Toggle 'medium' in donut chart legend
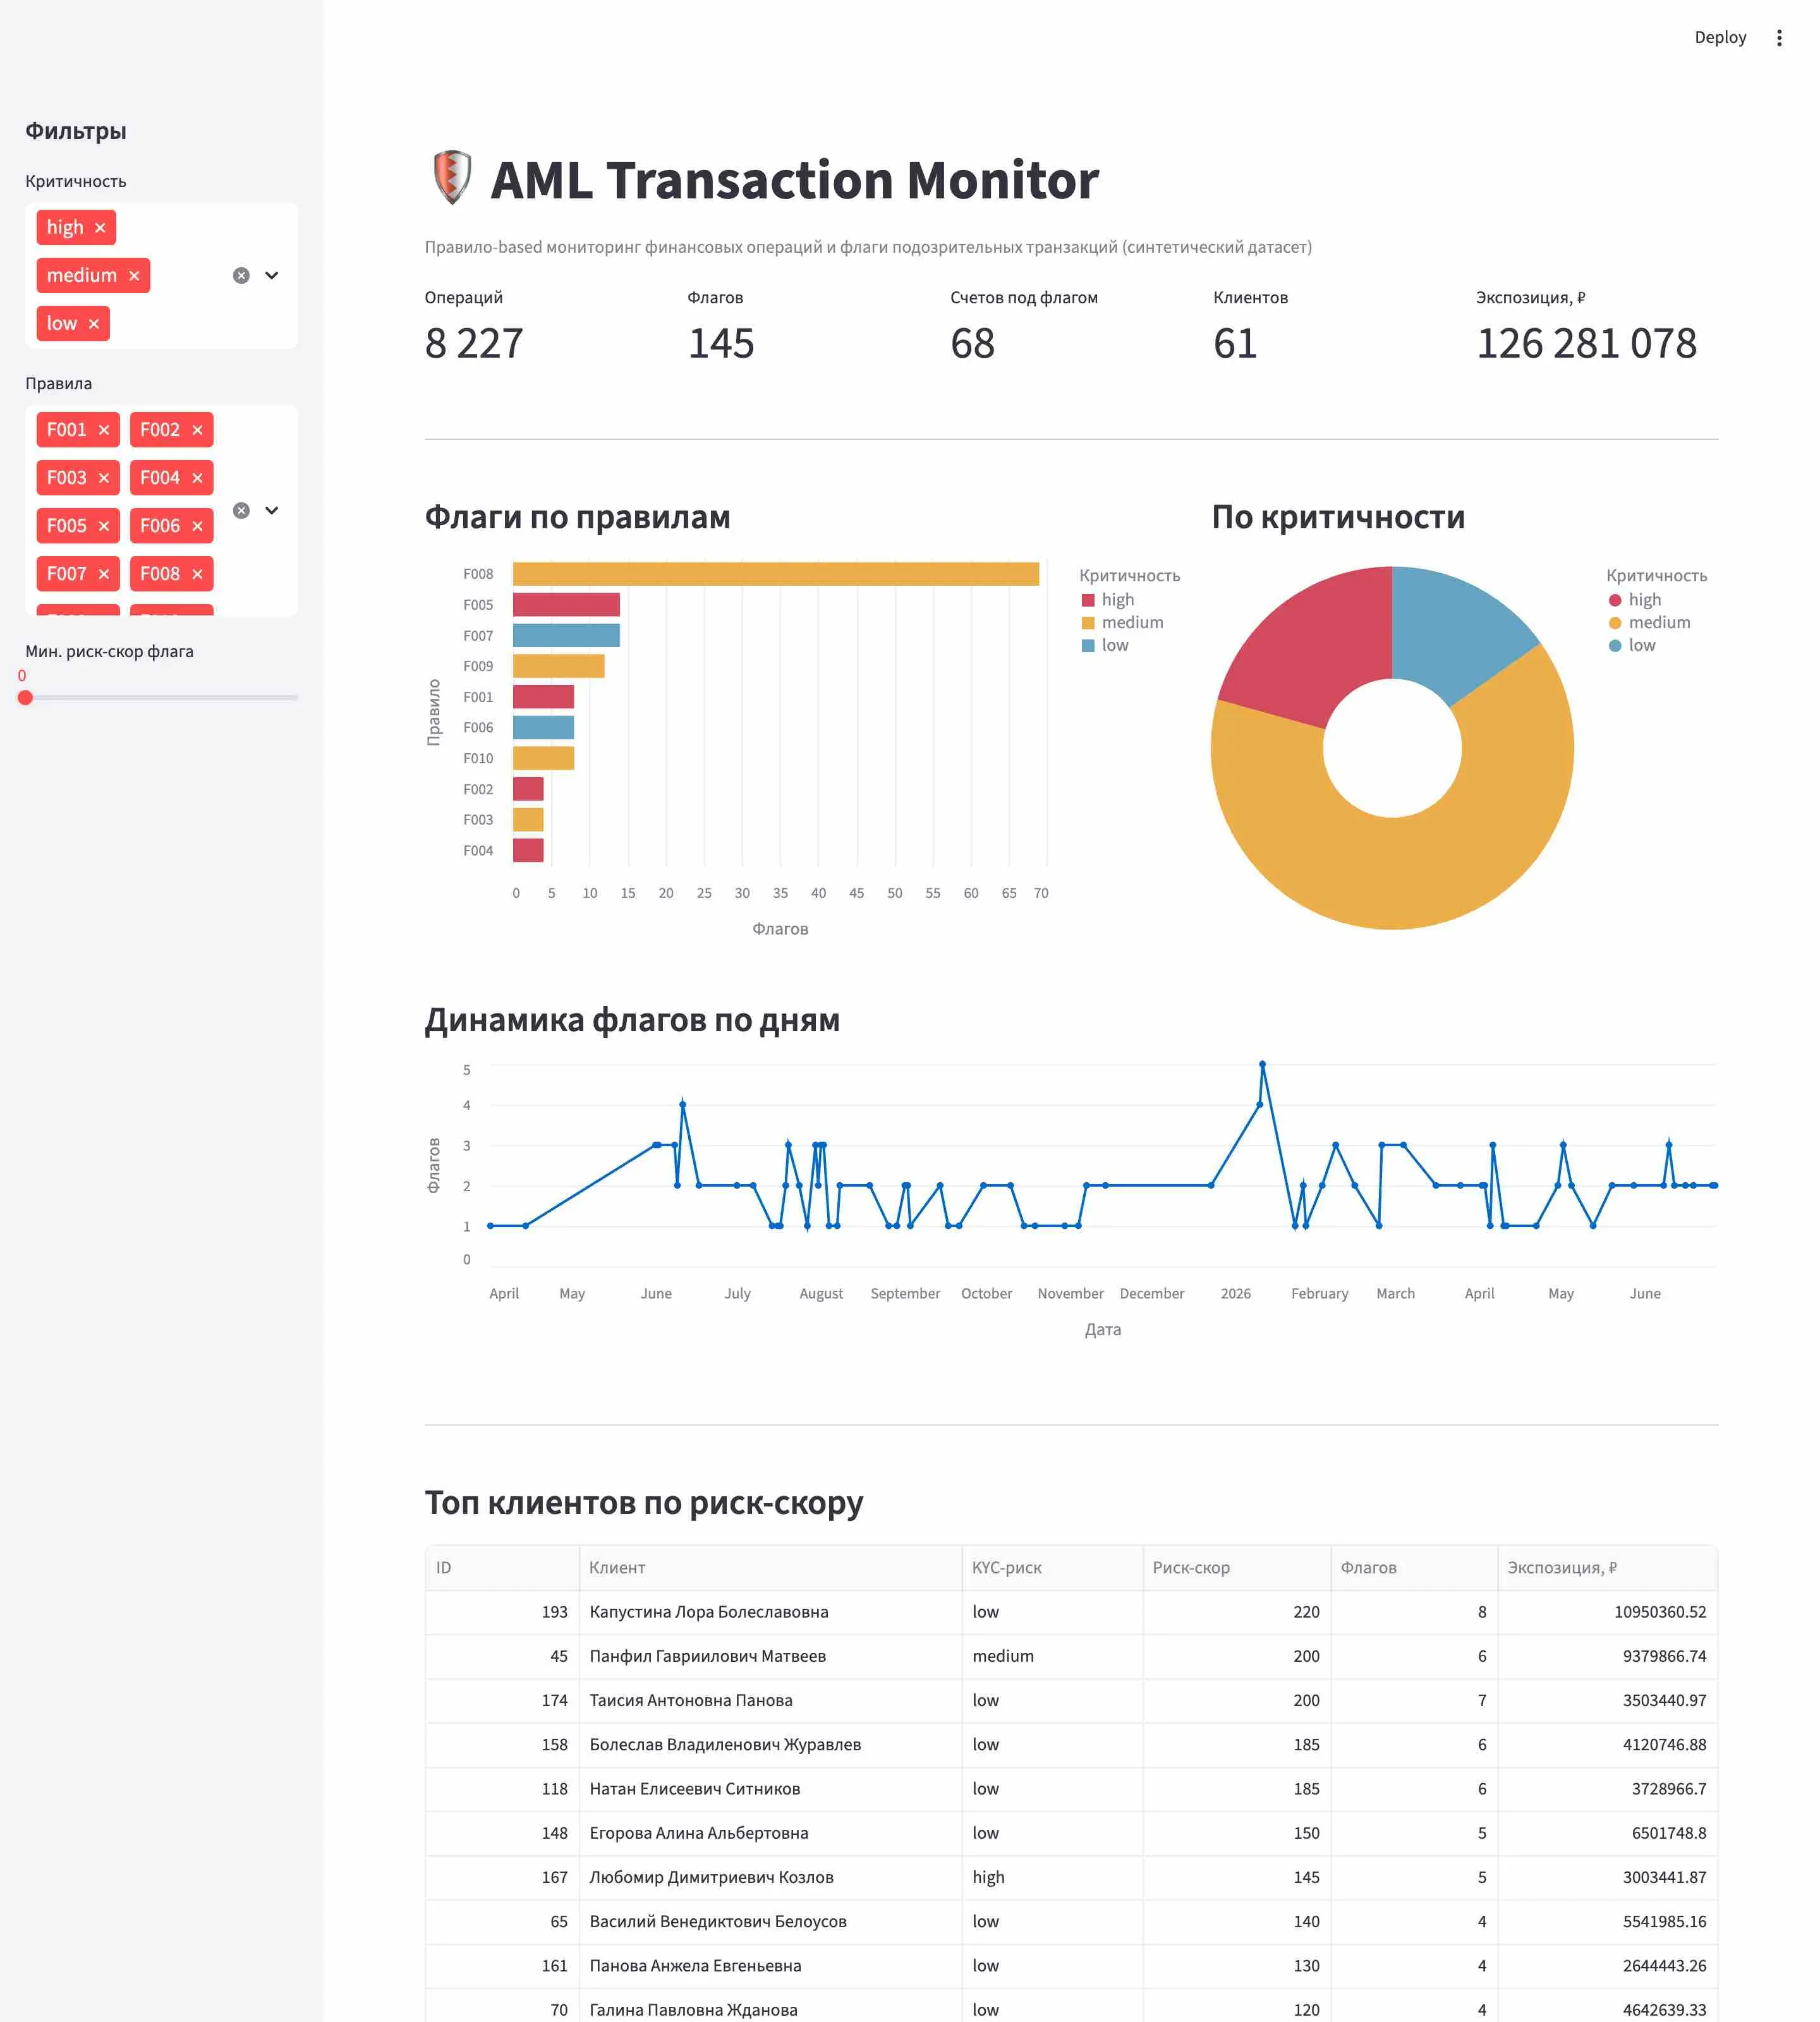1820x2022 pixels. (x=1649, y=623)
